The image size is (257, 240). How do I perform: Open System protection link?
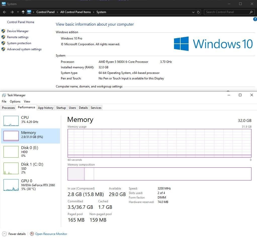tap(19, 43)
